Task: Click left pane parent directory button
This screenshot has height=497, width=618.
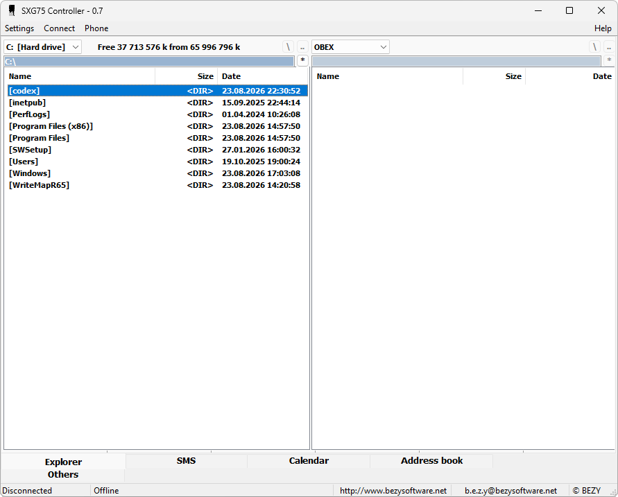Action: pyautogui.click(x=302, y=47)
